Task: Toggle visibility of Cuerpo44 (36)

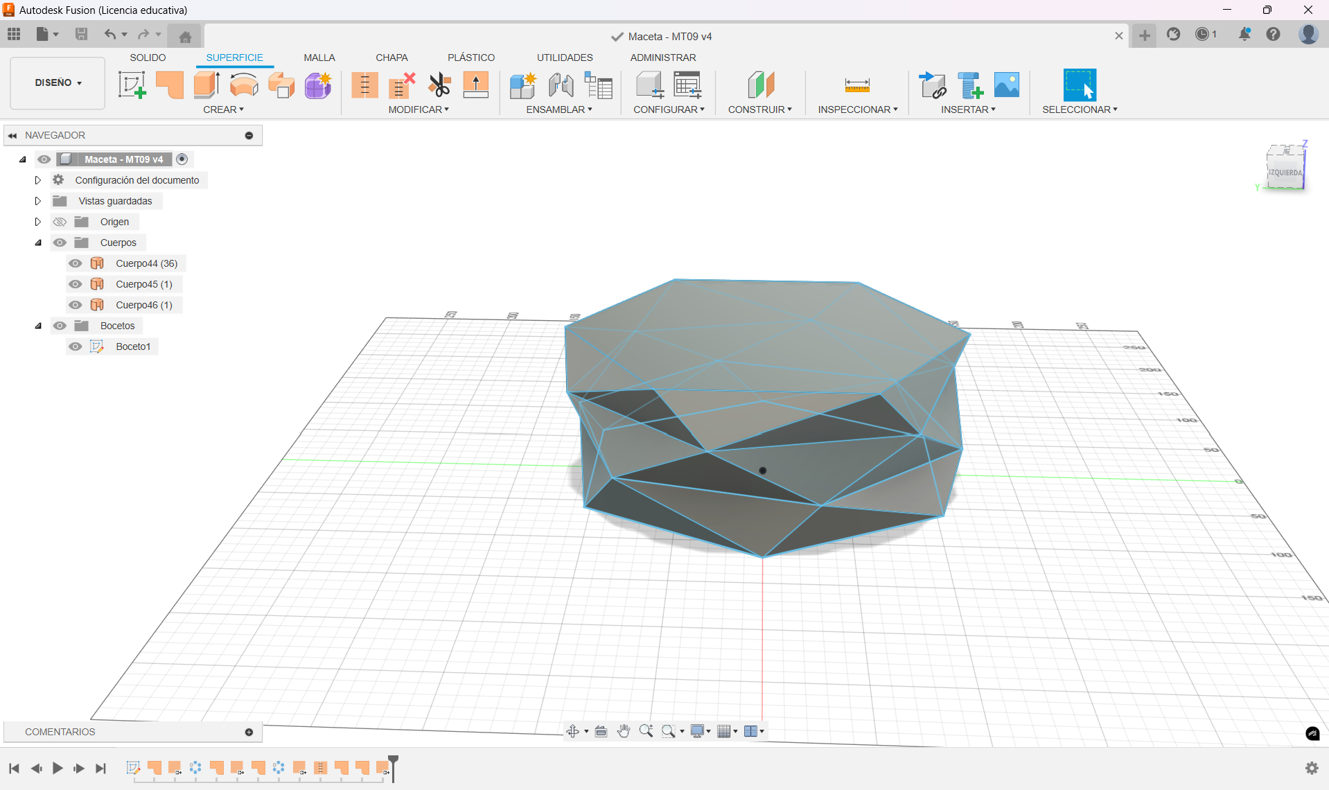Action: pos(76,263)
